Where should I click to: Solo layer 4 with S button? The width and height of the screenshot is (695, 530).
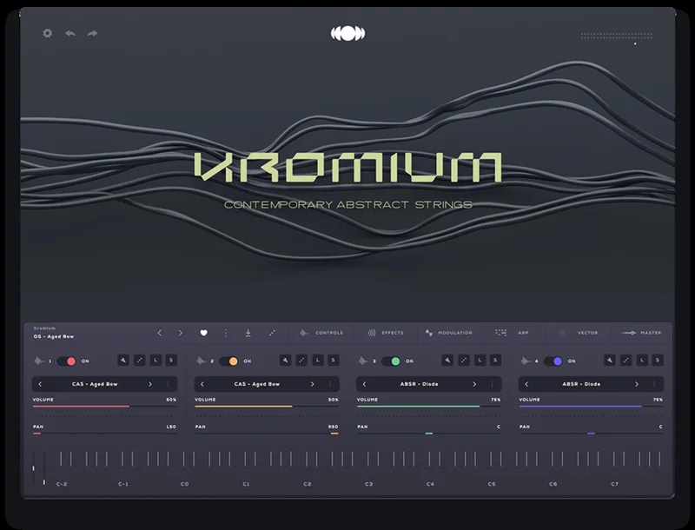pyautogui.click(x=658, y=361)
